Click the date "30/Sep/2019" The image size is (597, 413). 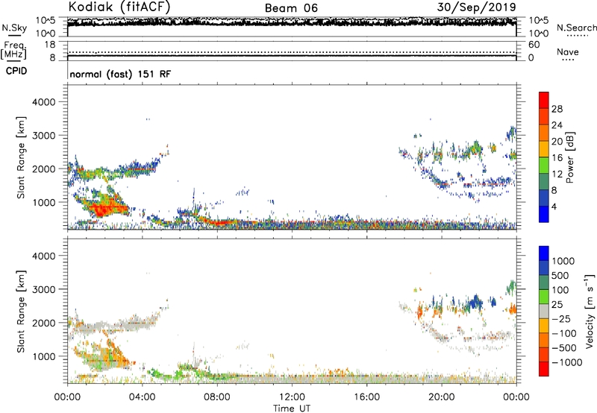click(477, 7)
